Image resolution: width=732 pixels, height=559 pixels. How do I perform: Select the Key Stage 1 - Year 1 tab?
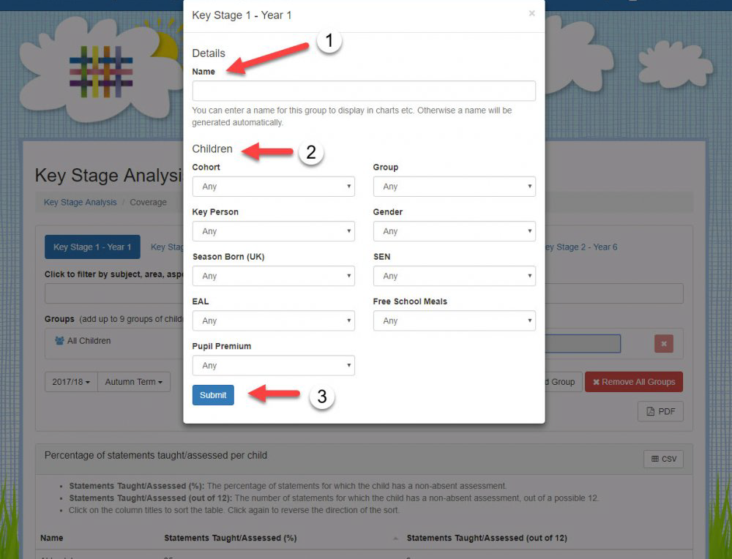click(x=92, y=247)
